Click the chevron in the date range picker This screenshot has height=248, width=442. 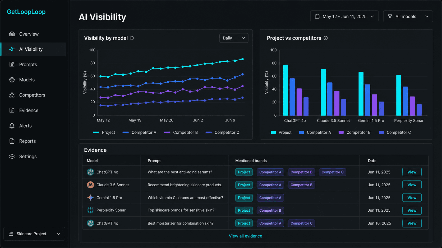click(x=372, y=16)
